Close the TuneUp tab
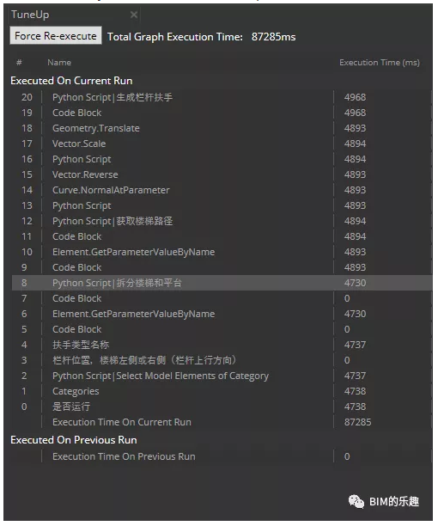Viewport: 438px width, 526px height. tap(134, 15)
